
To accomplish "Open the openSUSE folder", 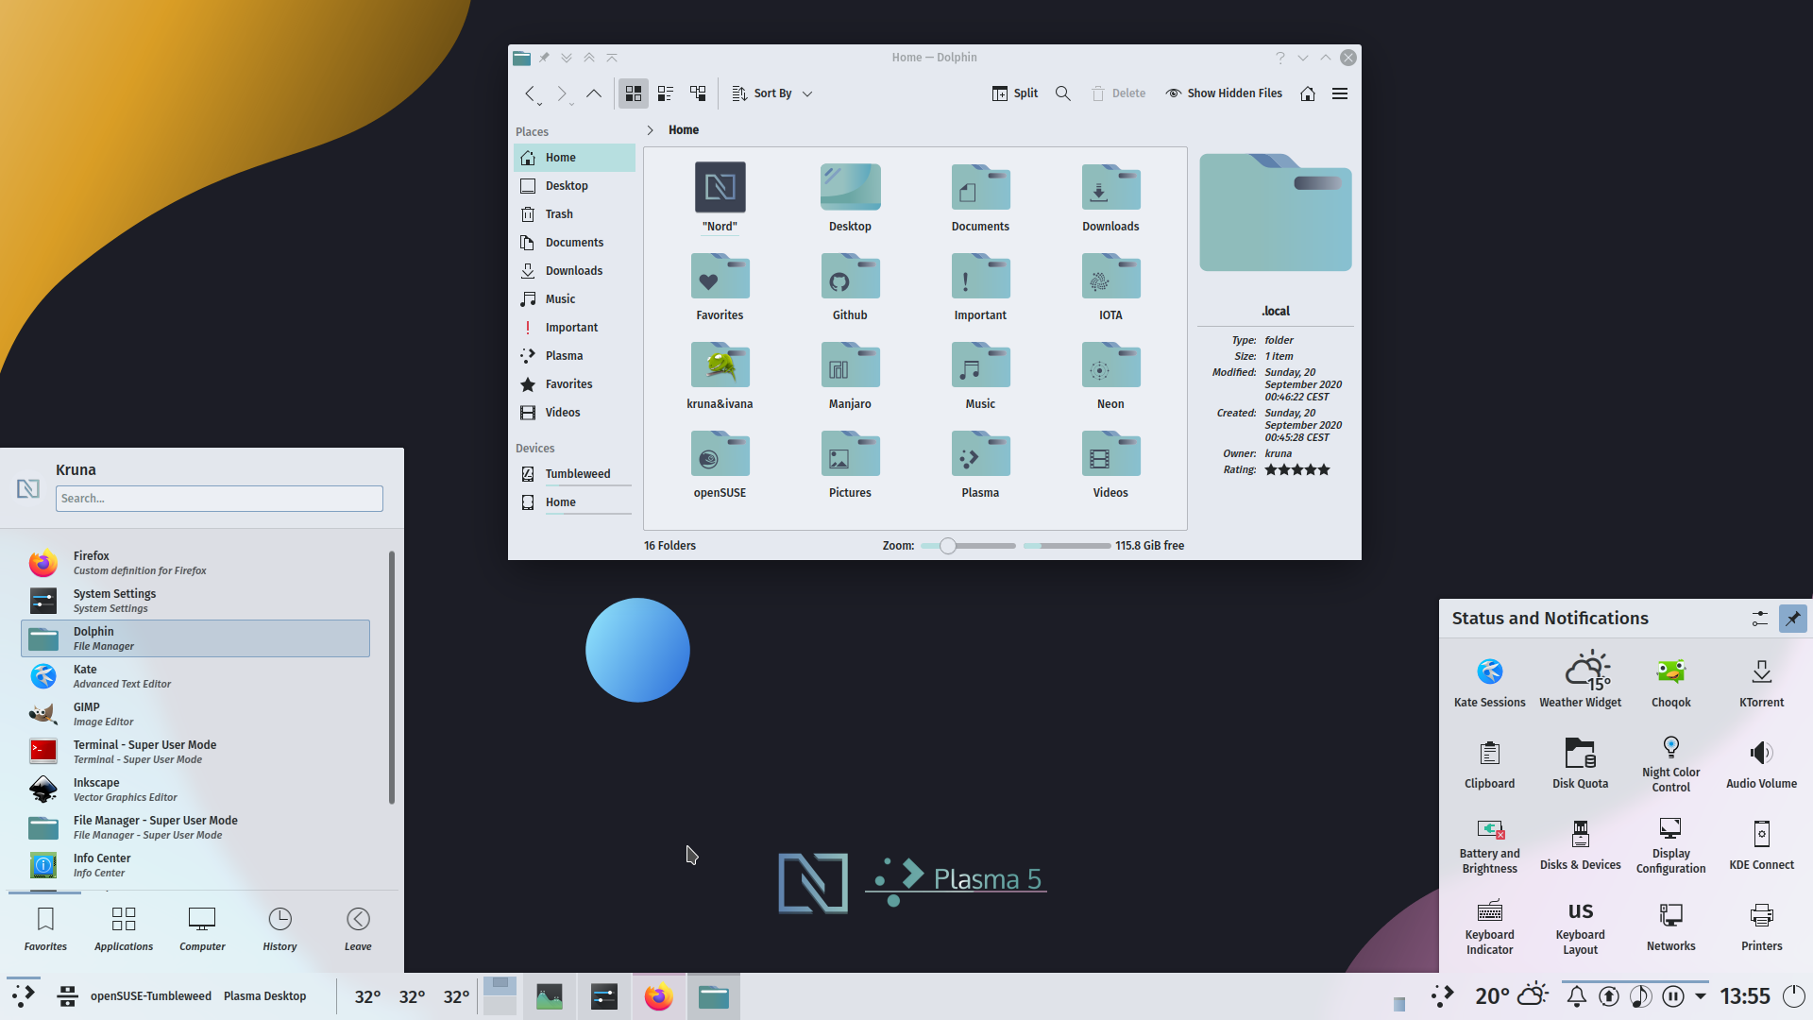I will [x=720, y=465].
